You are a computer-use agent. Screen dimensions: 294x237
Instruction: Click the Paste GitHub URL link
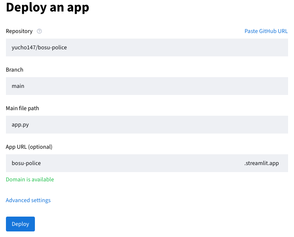[266, 31]
